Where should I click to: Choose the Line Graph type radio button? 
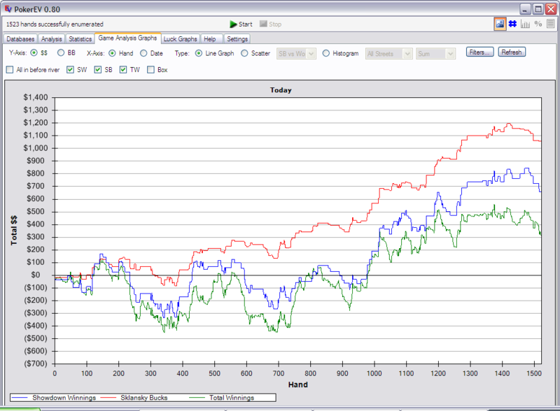click(199, 53)
